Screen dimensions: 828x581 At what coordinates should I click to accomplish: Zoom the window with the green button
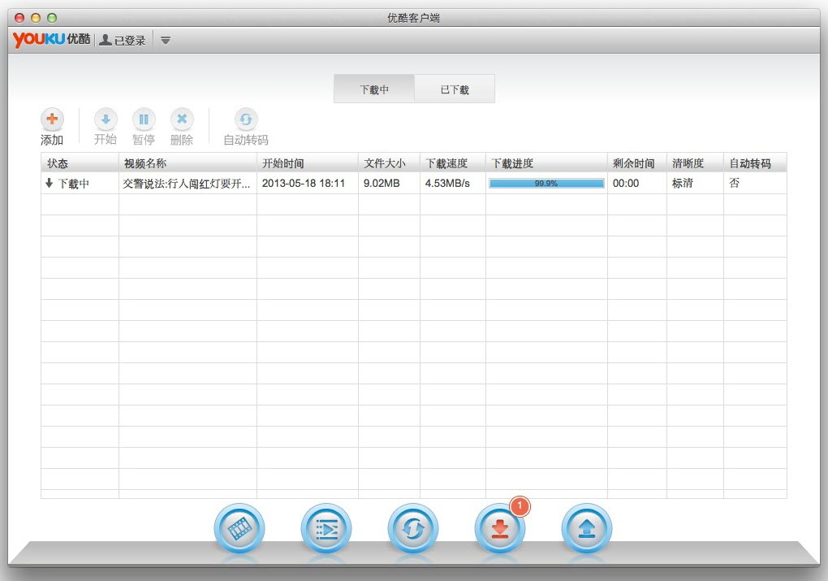[52, 17]
